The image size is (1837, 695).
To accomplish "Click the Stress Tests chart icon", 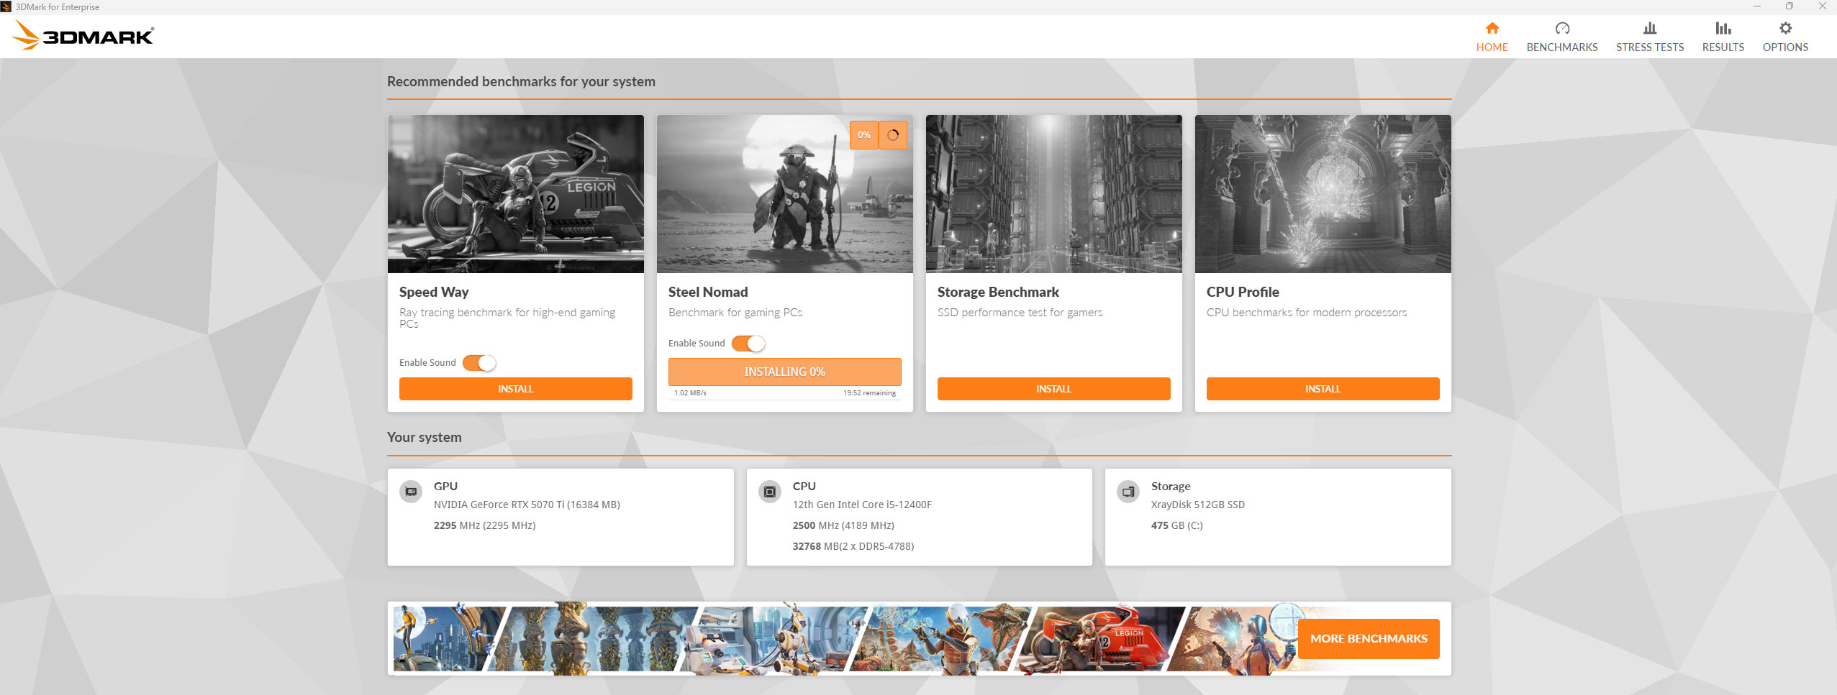I will 1650,28.
